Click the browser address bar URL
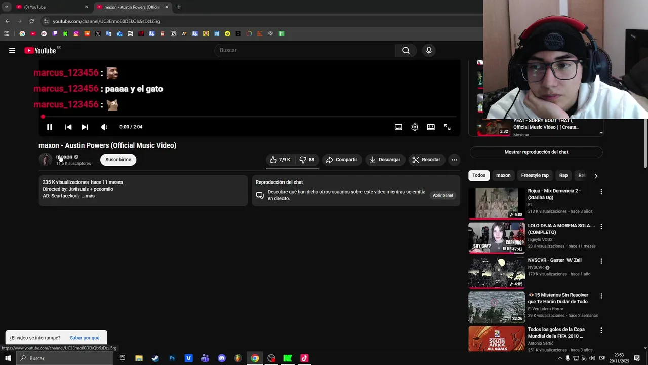 coord(106,21)
